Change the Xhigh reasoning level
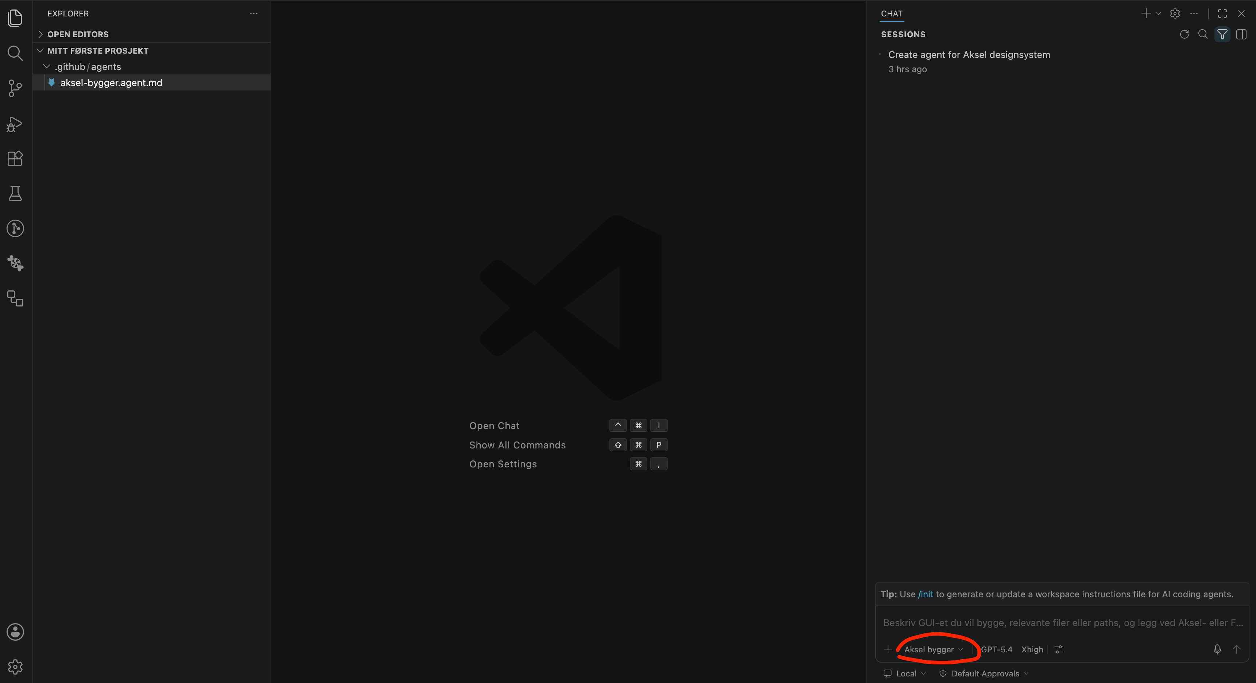The image size is (1256, 683). [1032, 649]
